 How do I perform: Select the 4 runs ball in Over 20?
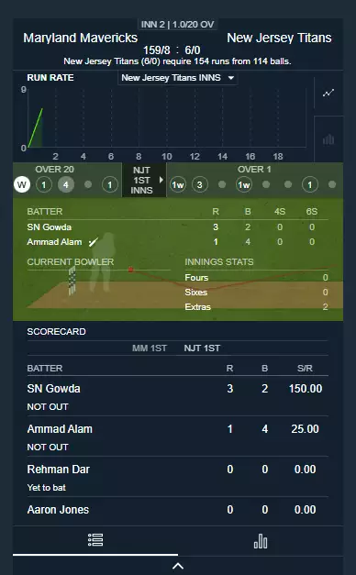[66, 184]
